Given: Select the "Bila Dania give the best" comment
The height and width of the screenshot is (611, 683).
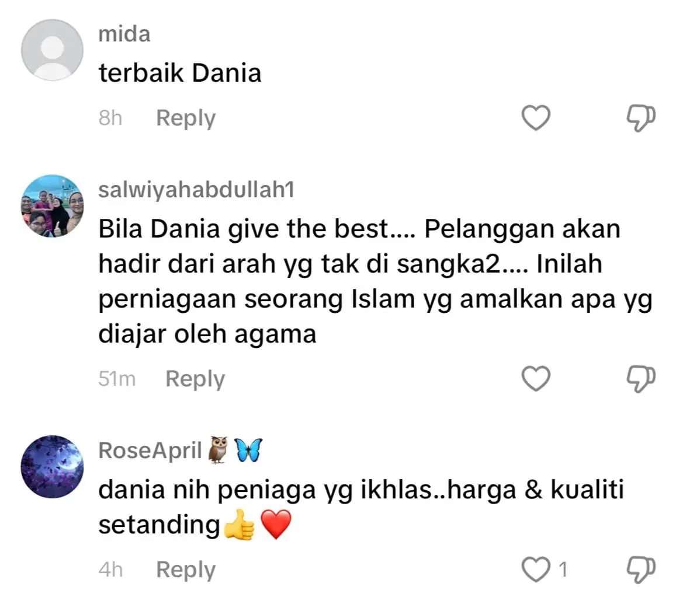Looking at the screenshot, I should click(x=376, y=281).
